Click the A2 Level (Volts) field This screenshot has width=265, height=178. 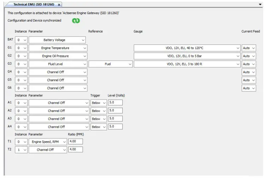pyautogui.click(x=115, y=111)
